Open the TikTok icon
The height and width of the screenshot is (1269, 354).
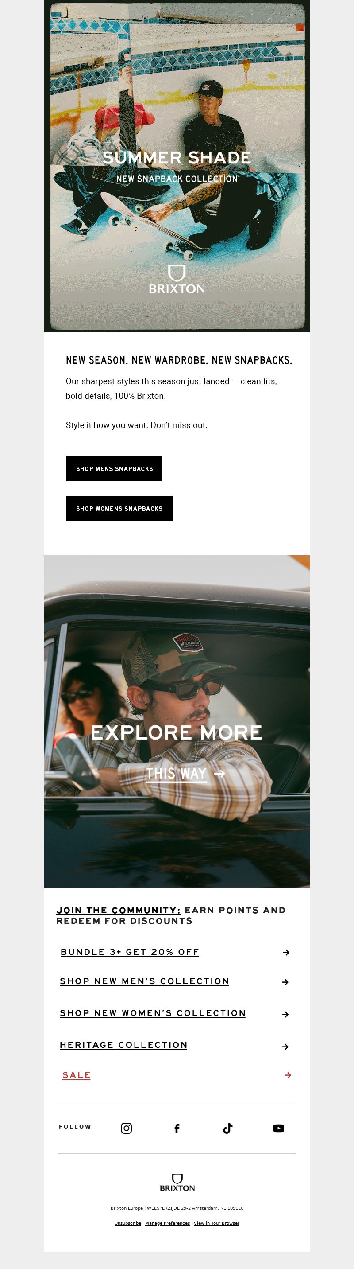pos(227,1128)
